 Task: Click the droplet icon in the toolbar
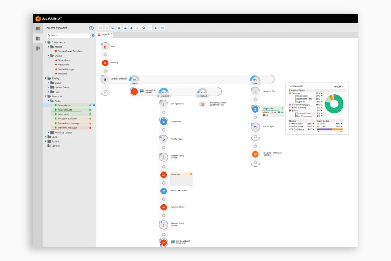point(131,28)
